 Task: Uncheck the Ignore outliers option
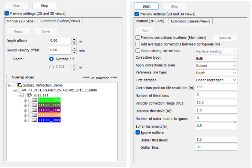coord(138,132)
